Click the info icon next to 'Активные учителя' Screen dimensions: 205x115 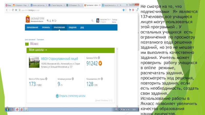click(x=73, y=79)
